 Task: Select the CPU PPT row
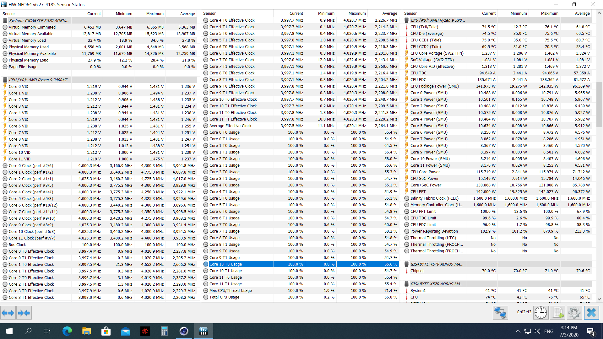[498, 191]
